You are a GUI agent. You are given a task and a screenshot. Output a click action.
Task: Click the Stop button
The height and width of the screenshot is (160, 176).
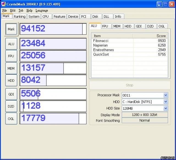[130, 85]
